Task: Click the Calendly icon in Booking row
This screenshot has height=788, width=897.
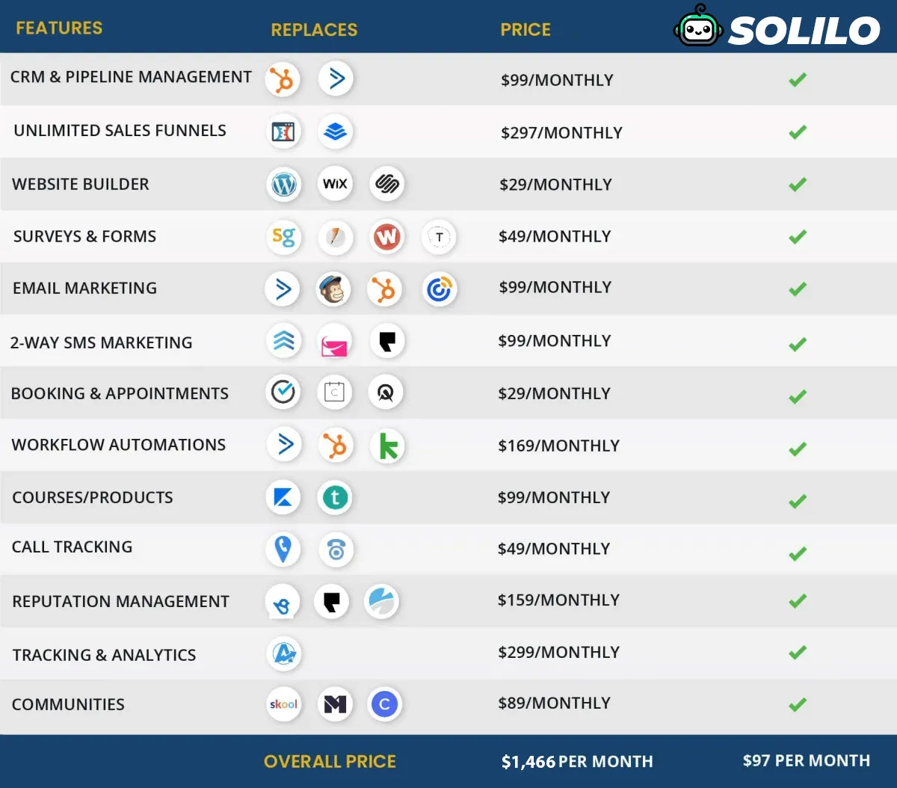Action: coord(283,392)
